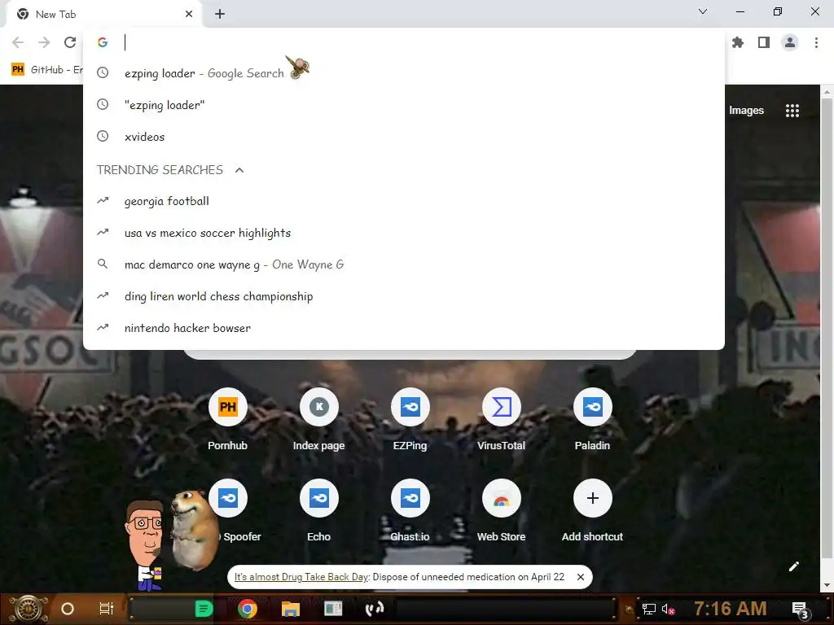Click the muted volume tray icon
The image size is (834, 625).
[x=668, y=610]
